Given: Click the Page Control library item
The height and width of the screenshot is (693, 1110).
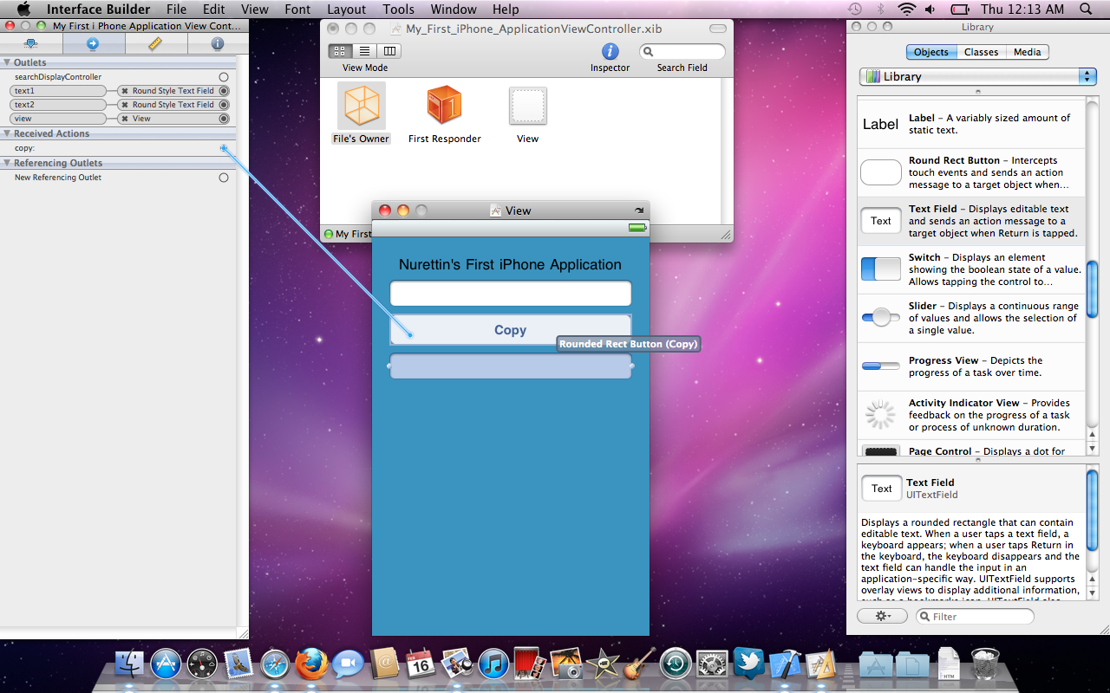Looking at the screenshot, I should click(971, 450).
